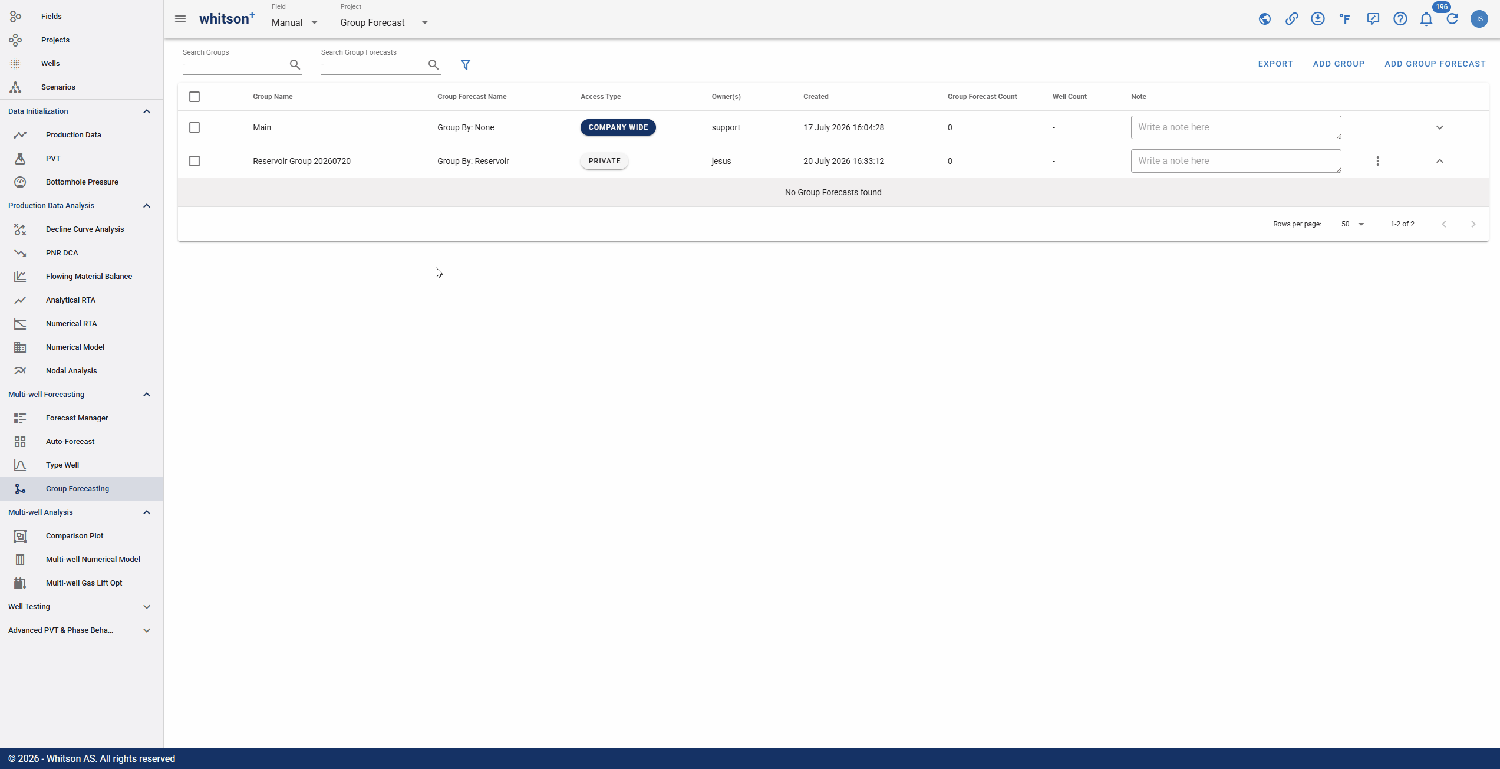Click the Projects sidebar icon

pyautogui.click(x=15, y=40)
